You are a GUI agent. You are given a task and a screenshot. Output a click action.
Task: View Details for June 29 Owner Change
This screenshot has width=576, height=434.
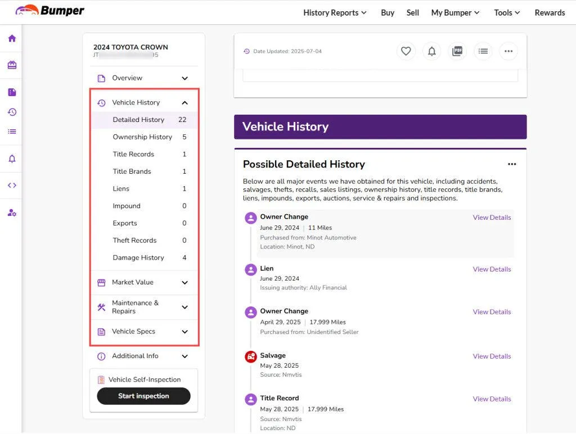click(492, 218)
